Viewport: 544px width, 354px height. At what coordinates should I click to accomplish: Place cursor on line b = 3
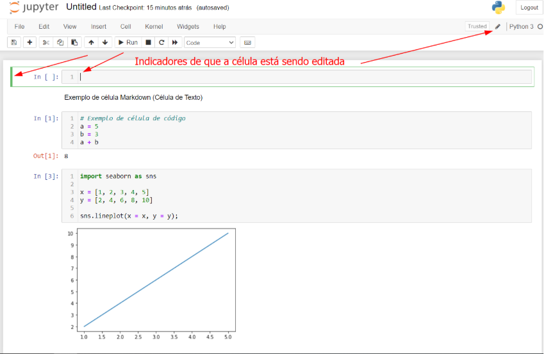[89, 134]
